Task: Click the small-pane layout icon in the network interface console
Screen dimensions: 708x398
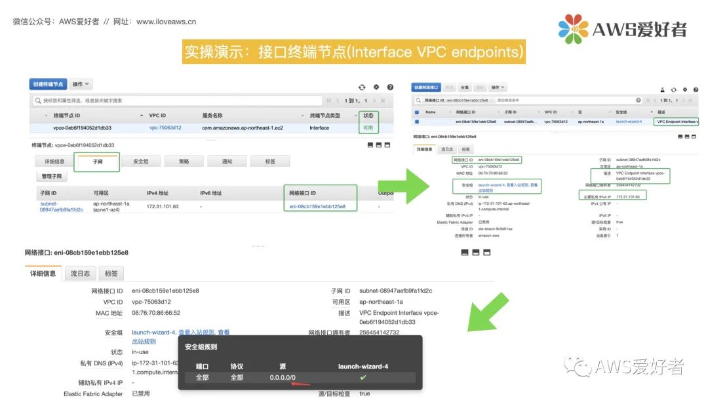Action: 680,137
